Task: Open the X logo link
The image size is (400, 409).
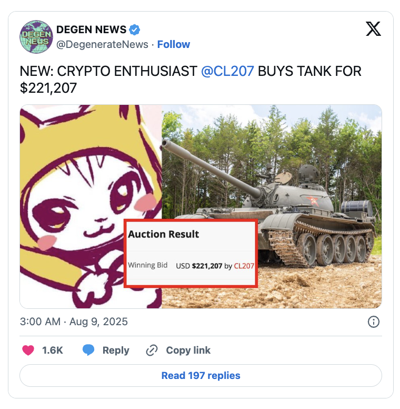Action: [x=373, y=28]
